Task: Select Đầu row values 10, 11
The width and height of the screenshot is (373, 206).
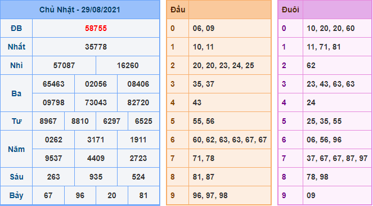Action: click(x=203, y=47)
